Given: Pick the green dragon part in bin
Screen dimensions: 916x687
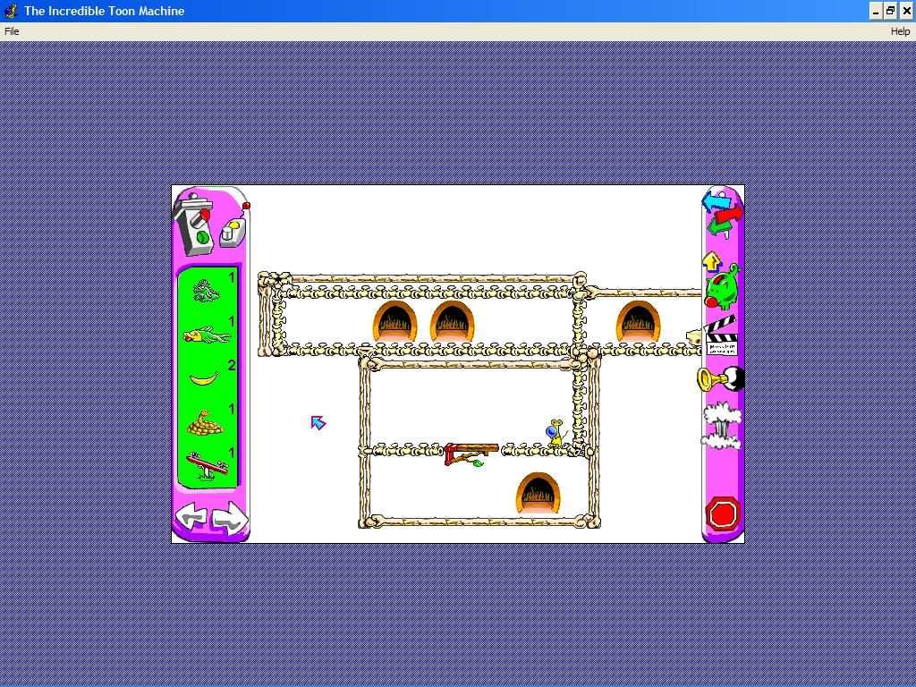Looking at the screenshot, I should [x=207, y=291].
